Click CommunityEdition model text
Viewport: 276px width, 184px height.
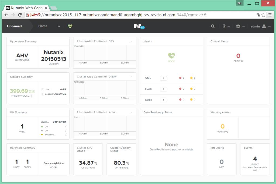[54, 163]
